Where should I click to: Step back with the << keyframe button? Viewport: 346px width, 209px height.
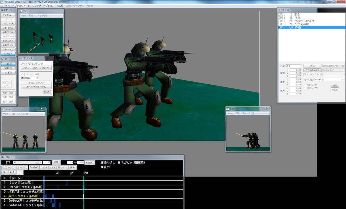click(9, 168)
